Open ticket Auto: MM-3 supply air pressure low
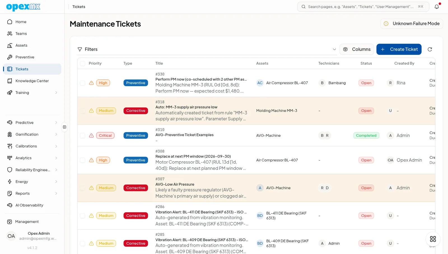The height and width of the screenshot is (254, 448). coord(186,107)
